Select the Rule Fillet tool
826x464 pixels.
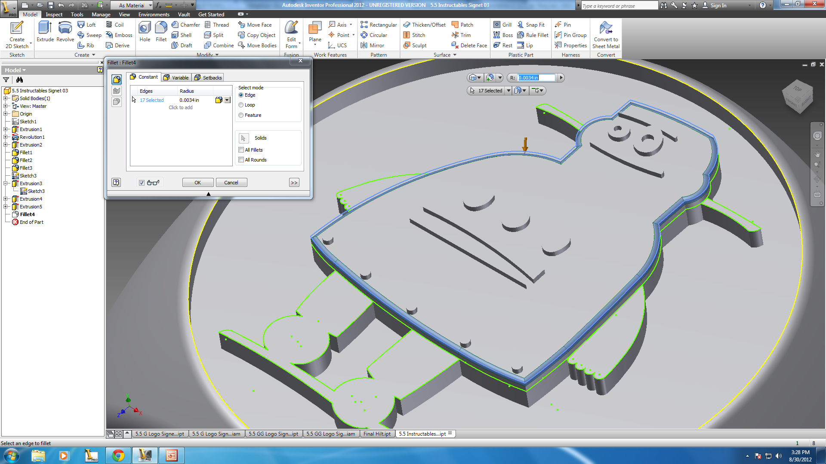click(533, 35)
